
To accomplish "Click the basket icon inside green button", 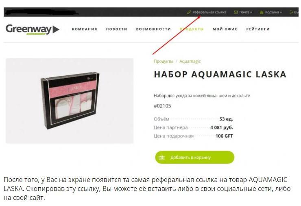I will [161, 158].
